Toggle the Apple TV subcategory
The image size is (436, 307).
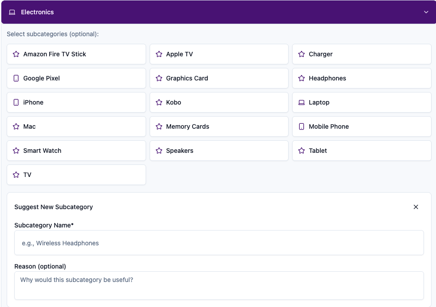point(219,54)
